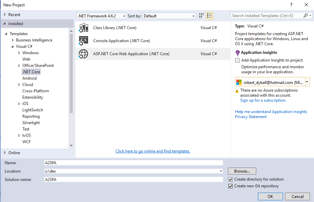Enable Add Application Insights to project
The image size is (314, 202).
tap(237, 60)
